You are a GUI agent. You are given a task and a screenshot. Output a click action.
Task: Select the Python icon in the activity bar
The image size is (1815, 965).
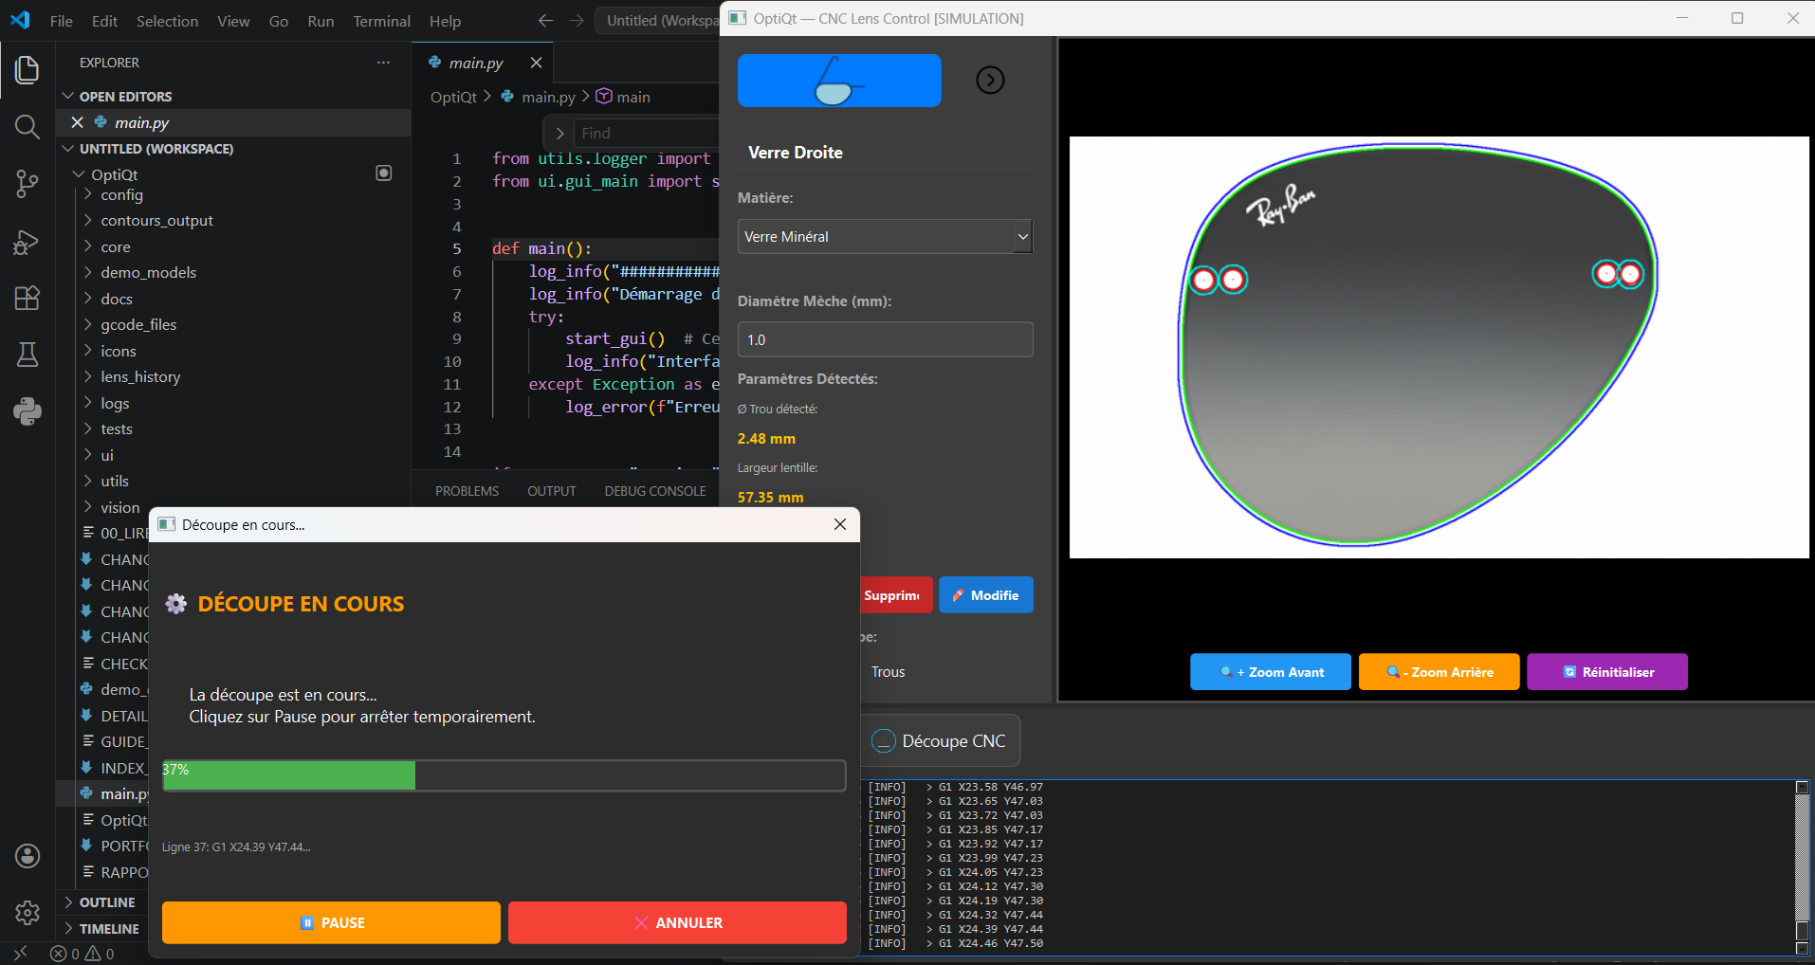27,410
